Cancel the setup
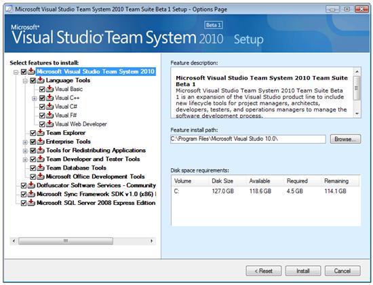 342,271
